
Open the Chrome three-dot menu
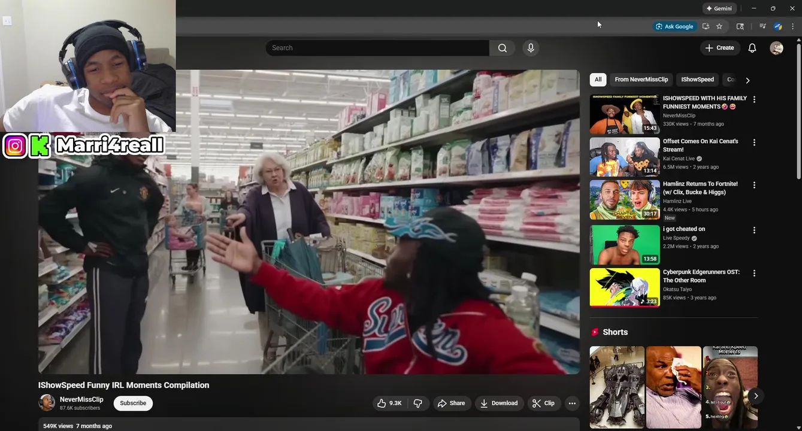792,26
